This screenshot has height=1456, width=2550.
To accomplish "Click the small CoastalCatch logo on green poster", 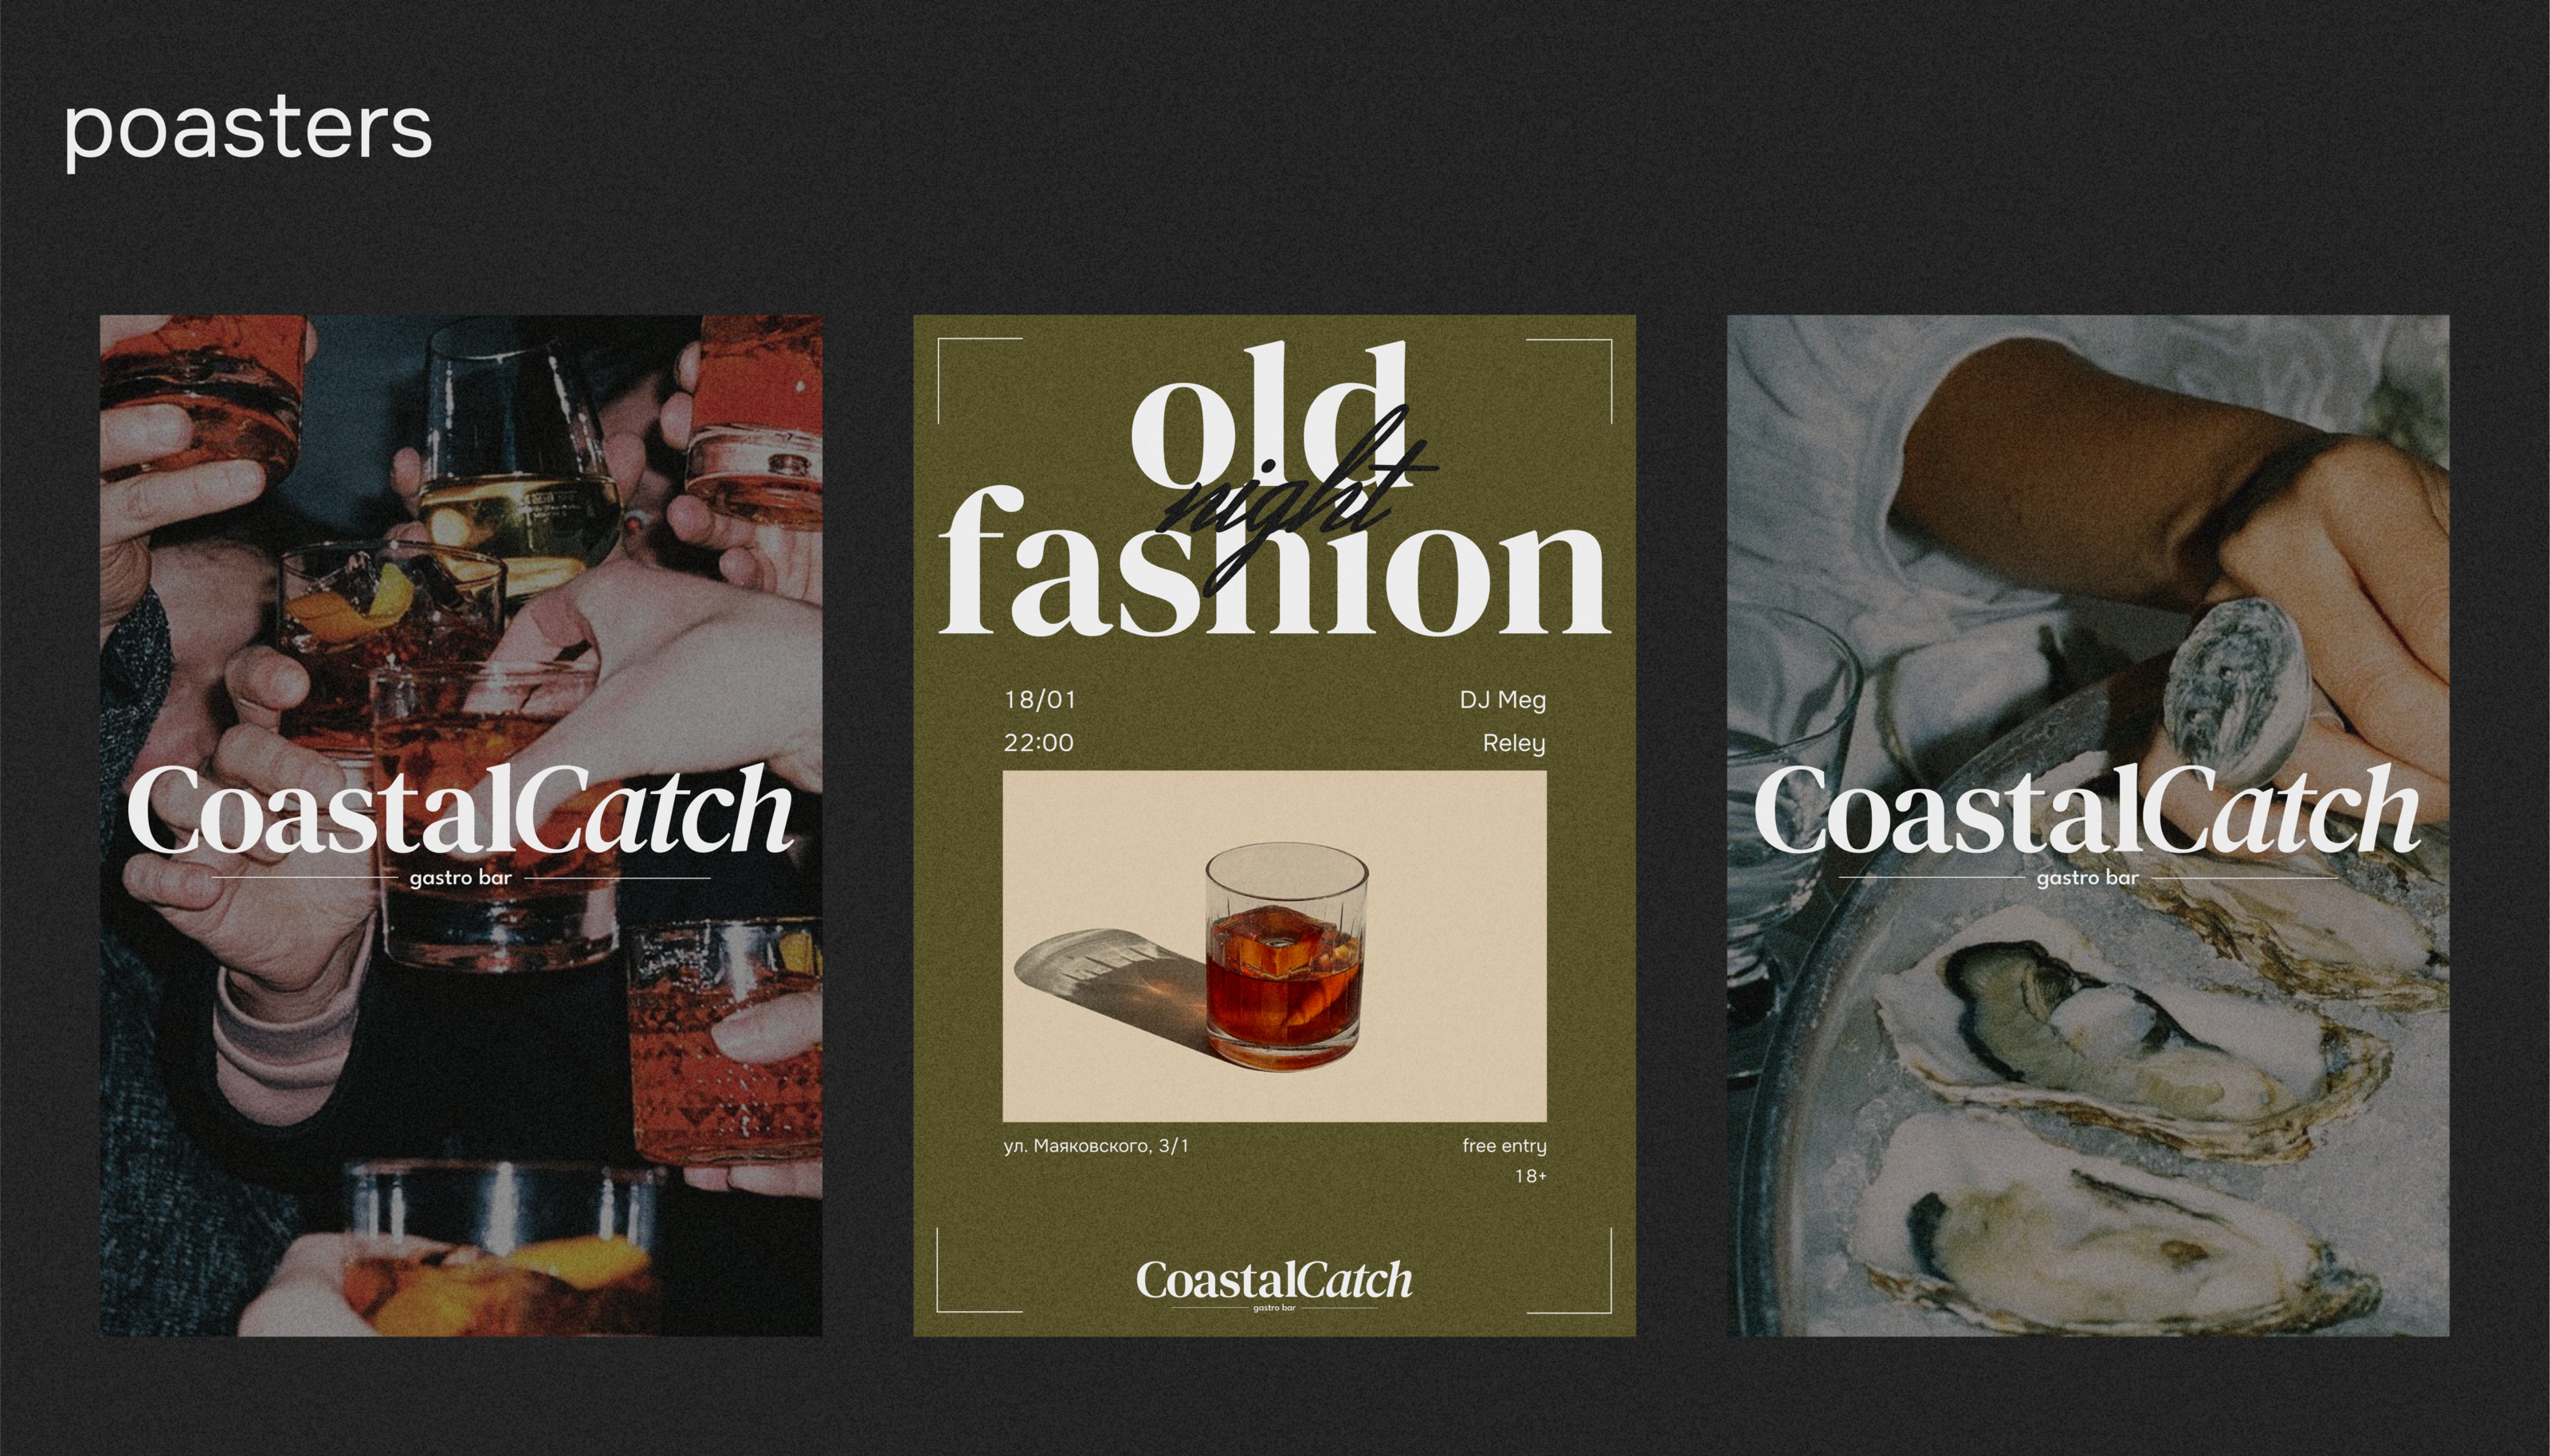I will click(x=1274, y=1284).
